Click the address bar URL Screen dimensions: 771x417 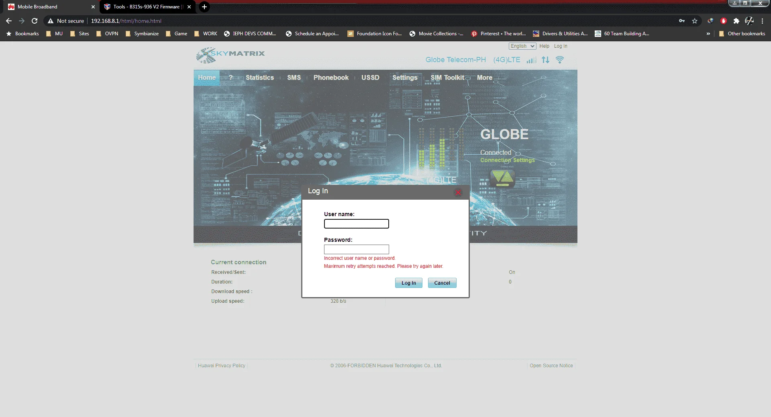126,21
